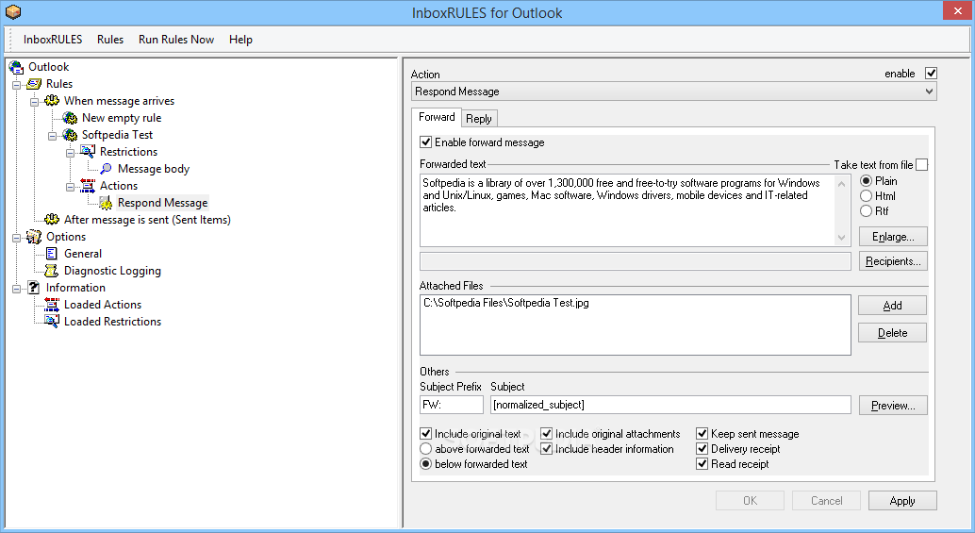
Task: Click the Softpedia Test rule icon
Action: point(70,135)
